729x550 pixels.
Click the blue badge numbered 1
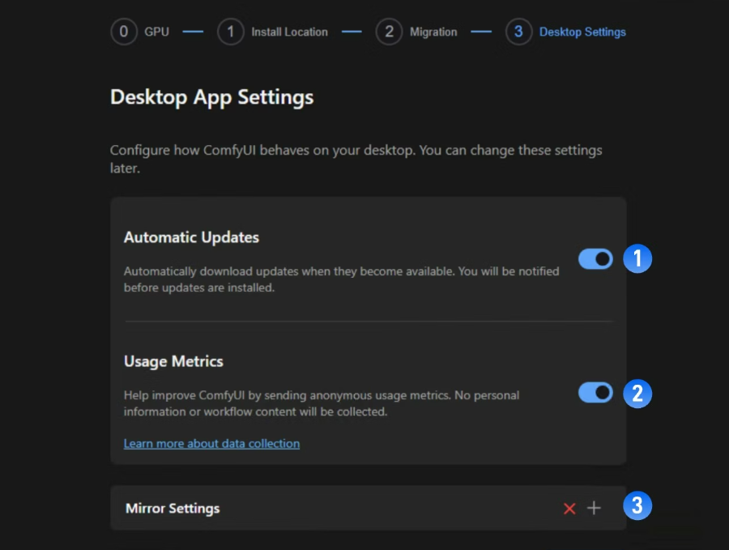[637, 259]
